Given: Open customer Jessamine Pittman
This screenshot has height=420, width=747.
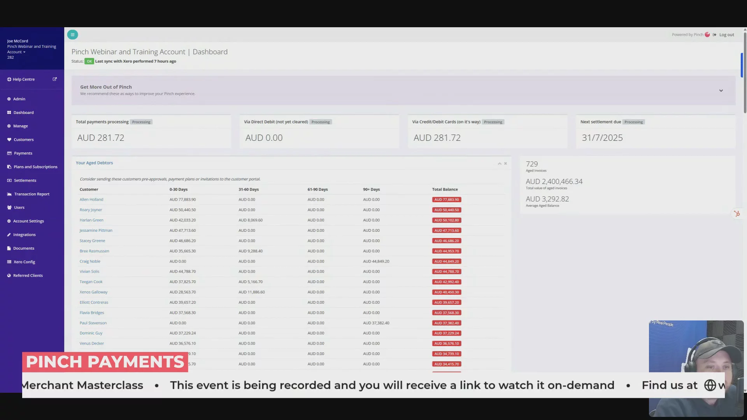Looking at the screenshot, I should pos(96,231).
